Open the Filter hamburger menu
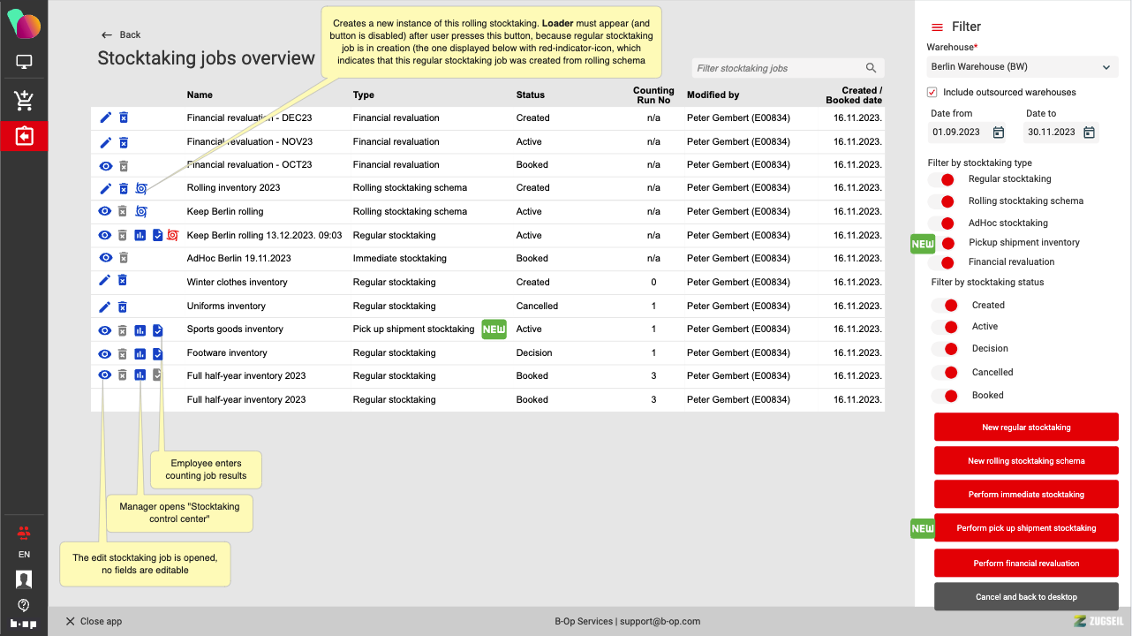This screenshot has height=636, width=1132. click(x=937, y=27)
